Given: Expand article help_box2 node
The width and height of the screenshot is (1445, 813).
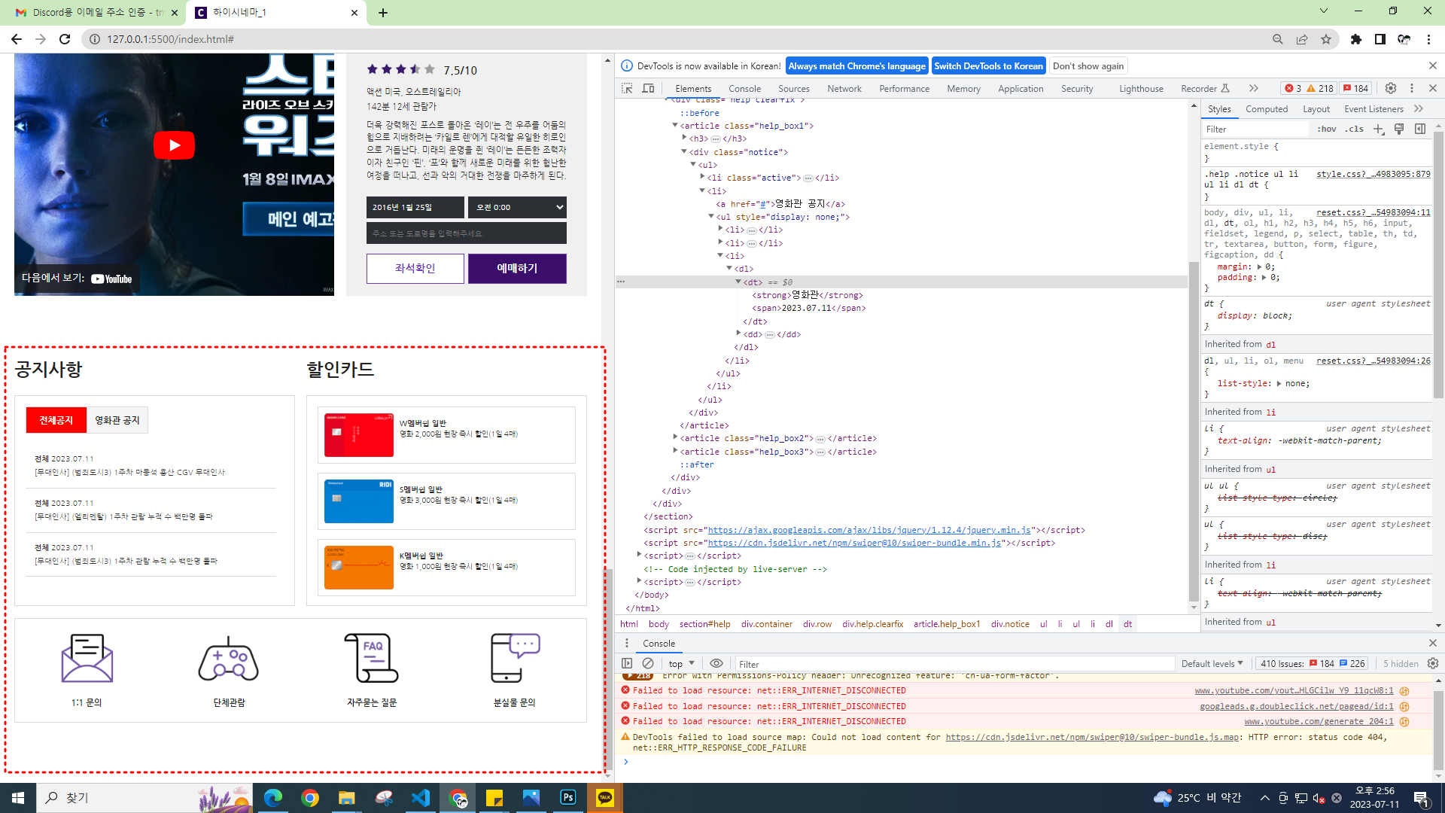Looking at the screenshot, I should pyautogui.click(x=675, y=437).
